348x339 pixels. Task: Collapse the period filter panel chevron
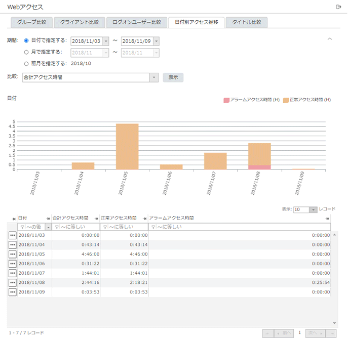330,39
